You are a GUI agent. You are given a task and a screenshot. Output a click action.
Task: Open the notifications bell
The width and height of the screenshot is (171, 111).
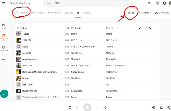click(x=164, y=3)
